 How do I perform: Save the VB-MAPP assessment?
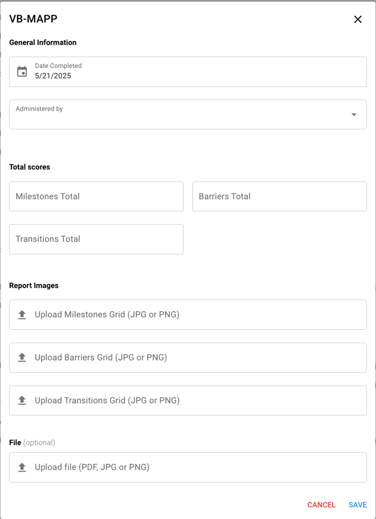357,505
